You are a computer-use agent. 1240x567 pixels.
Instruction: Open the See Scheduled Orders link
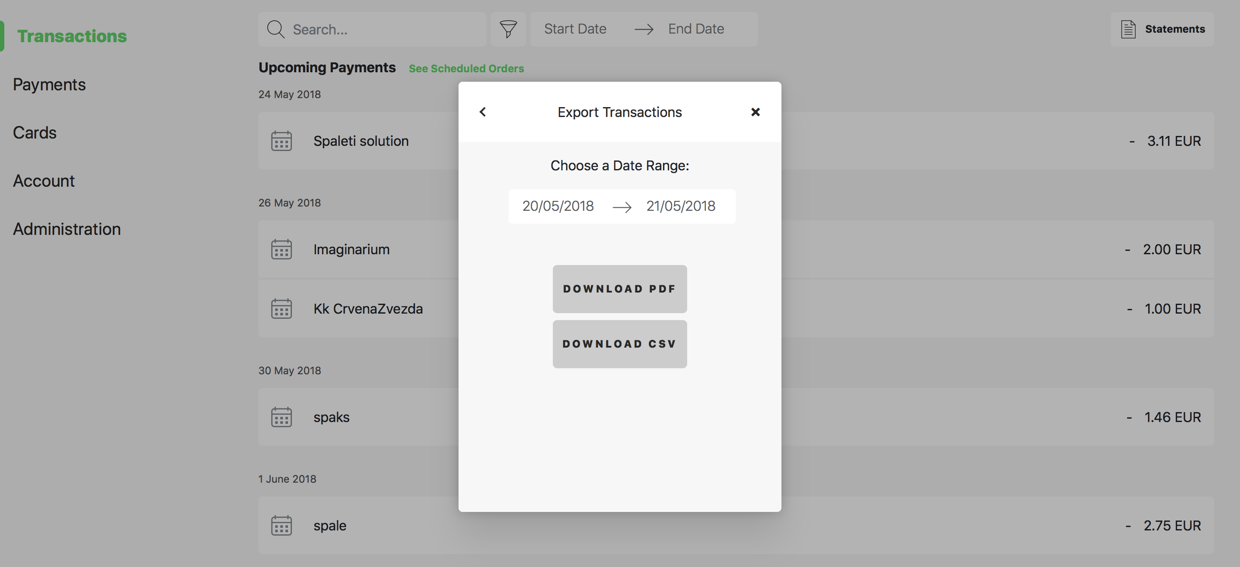(466, 68)
